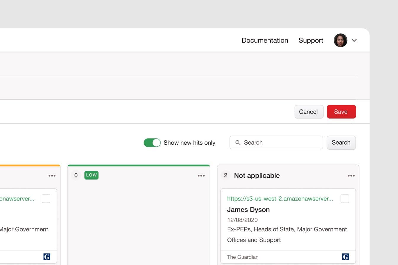Open column options for the LOW severity lane
The width and height of the screenshot is (398, 265).
point(201,175)
